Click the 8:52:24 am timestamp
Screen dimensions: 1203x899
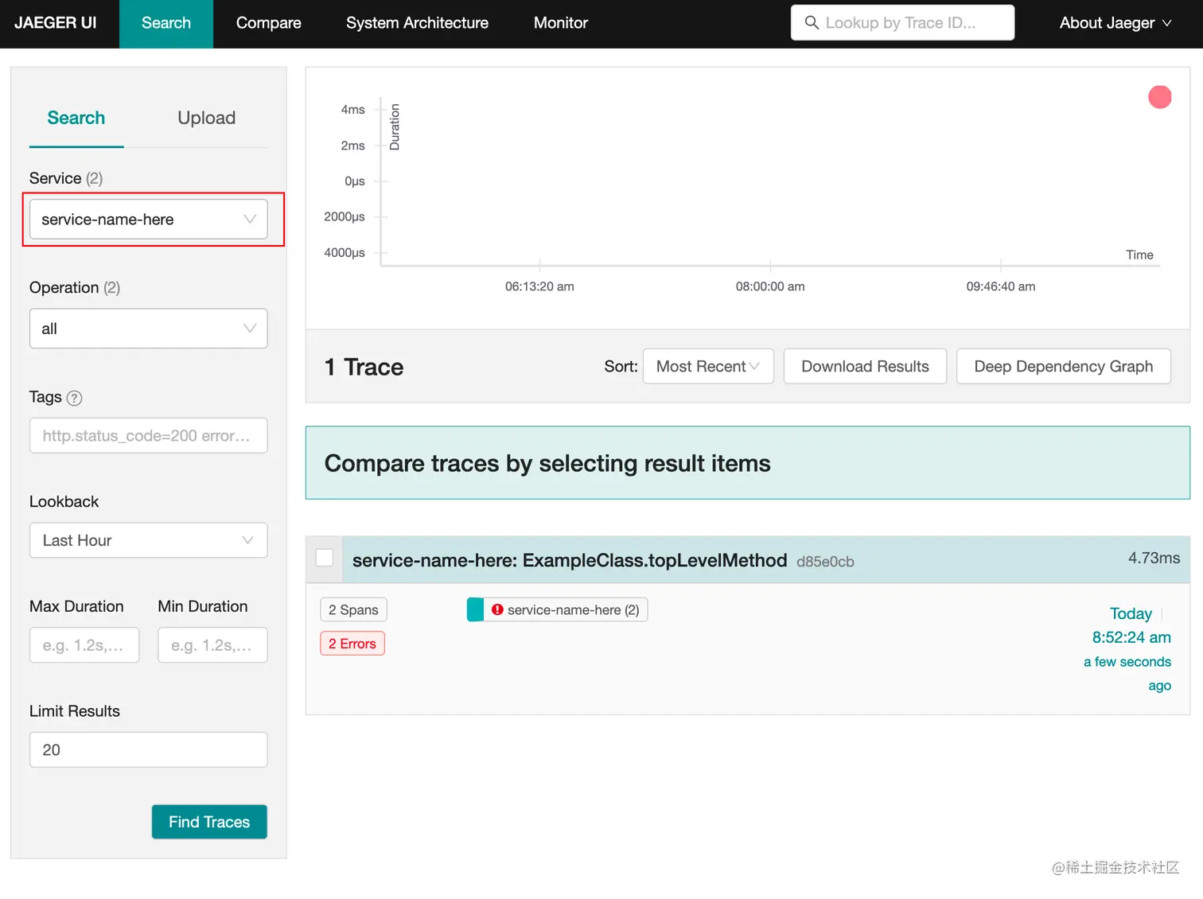pos(1131,637)
